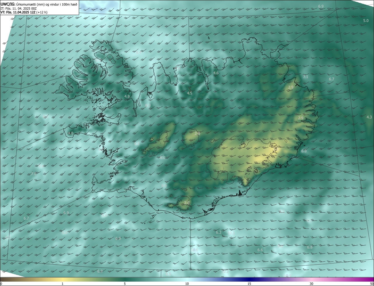Image resolution: width=374 pixels, height=286 pixels.
Task: Click the 6.6 value label on the map
Action: (x=260, y=250)
